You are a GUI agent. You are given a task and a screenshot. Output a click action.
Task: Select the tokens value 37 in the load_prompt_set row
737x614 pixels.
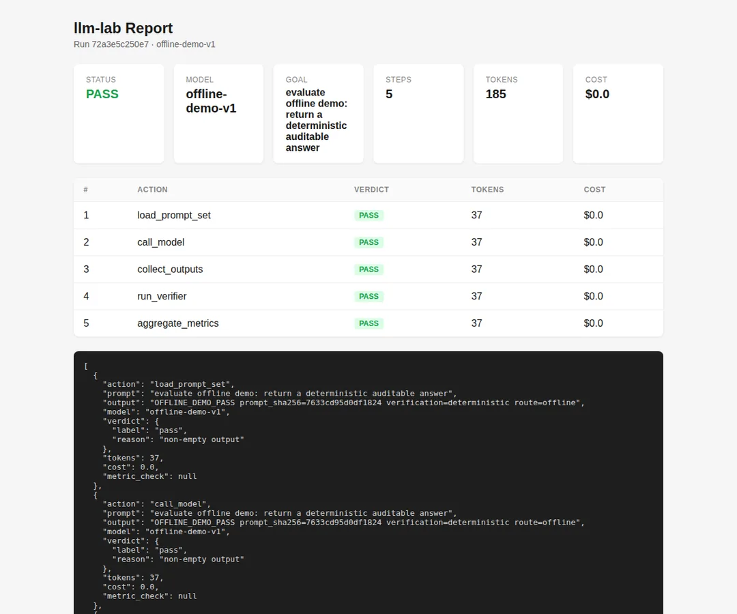476,215
